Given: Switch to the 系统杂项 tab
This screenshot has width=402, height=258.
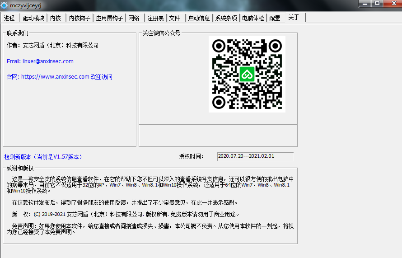Looking at the screenshot, I should point(226,18).
